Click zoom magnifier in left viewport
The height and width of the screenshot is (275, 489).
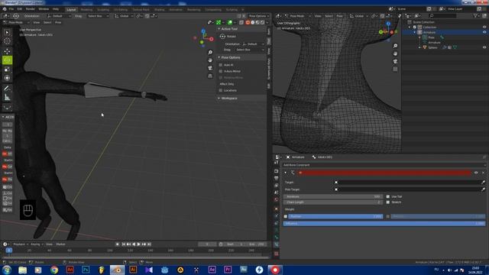(210, 52)
